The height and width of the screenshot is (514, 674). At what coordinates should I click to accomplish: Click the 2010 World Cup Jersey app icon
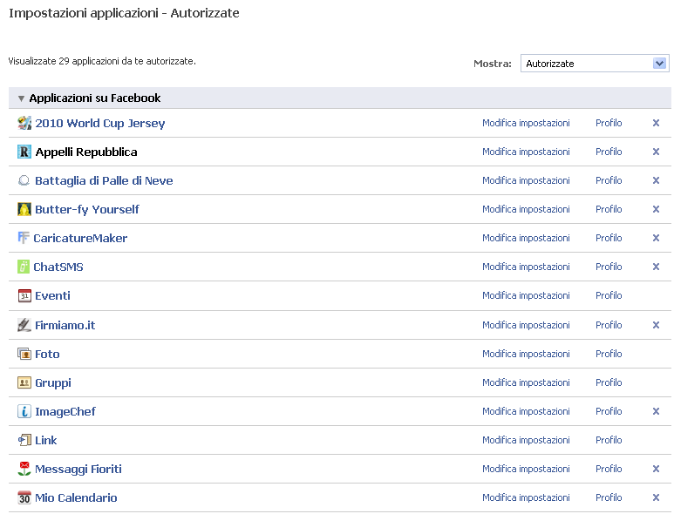(x=24, y=123)
